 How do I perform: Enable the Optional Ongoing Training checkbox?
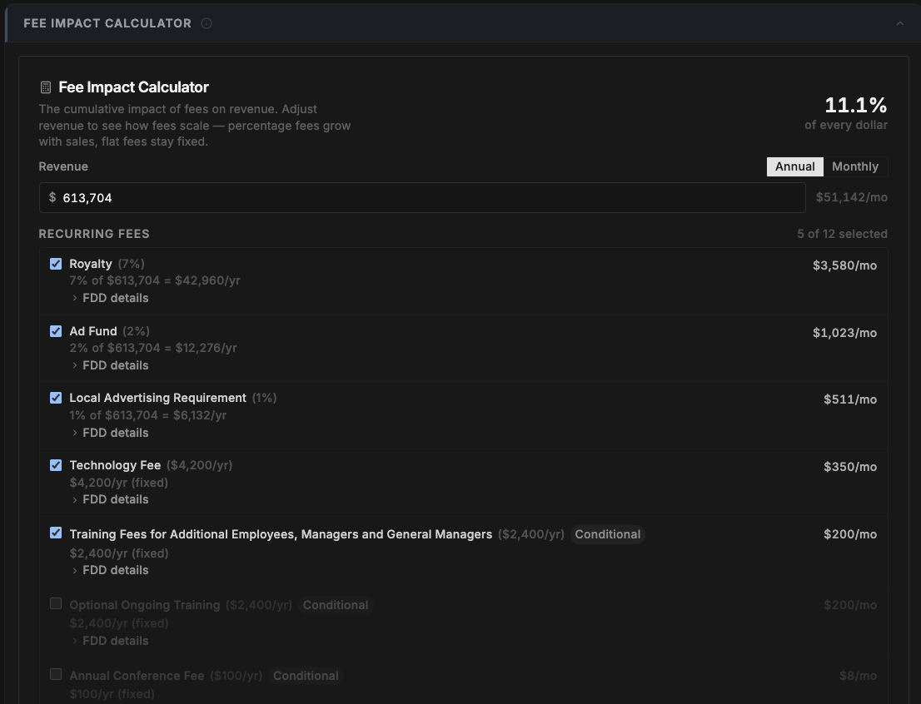[56, 603]
